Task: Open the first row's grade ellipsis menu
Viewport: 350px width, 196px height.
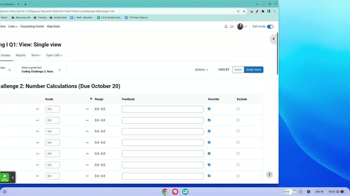Action: tap(87, 109)
